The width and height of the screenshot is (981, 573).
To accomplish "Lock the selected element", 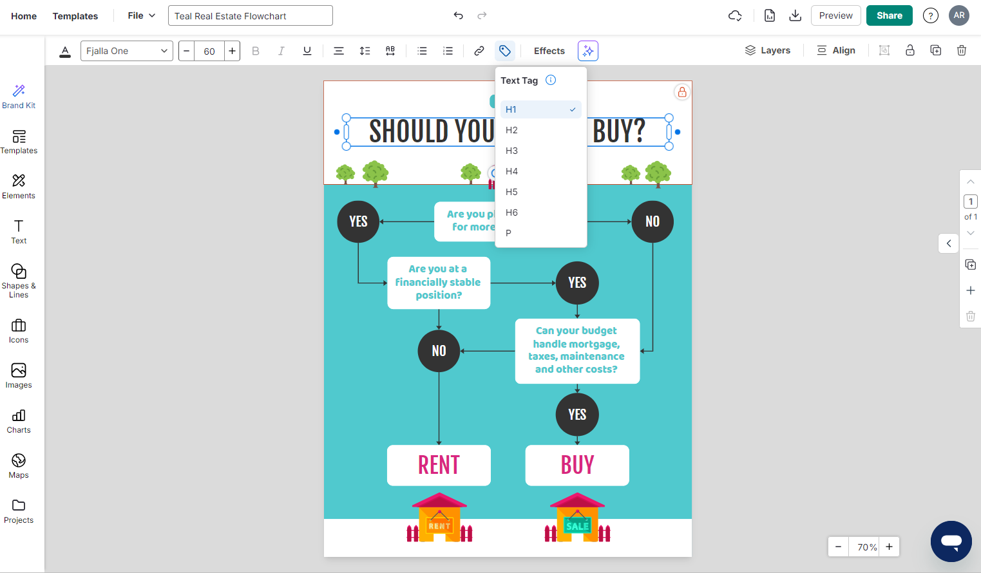I will tap(910, 50).
